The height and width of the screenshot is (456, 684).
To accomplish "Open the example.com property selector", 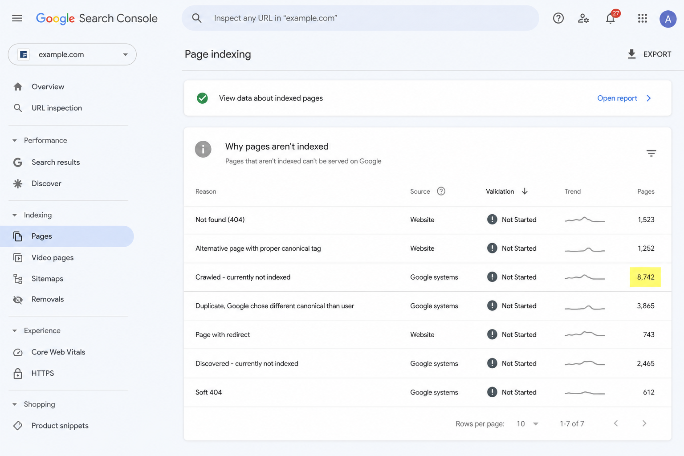I will coord(72,54).
